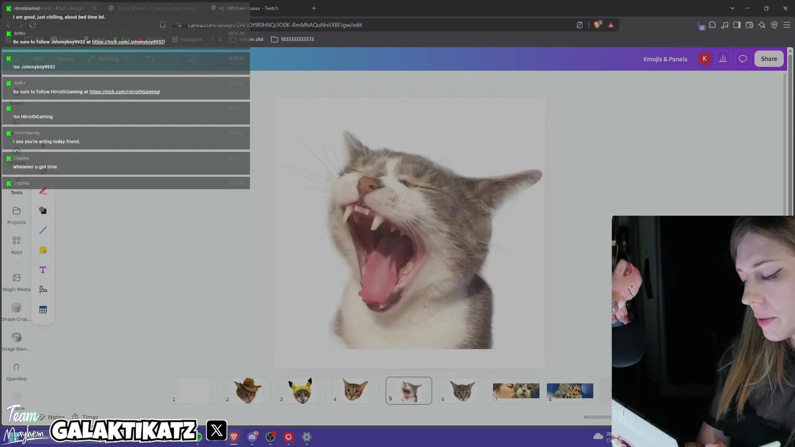Open the Apps panel in Canva sidebar
795x447 pixels.
[x=17, y=245]
